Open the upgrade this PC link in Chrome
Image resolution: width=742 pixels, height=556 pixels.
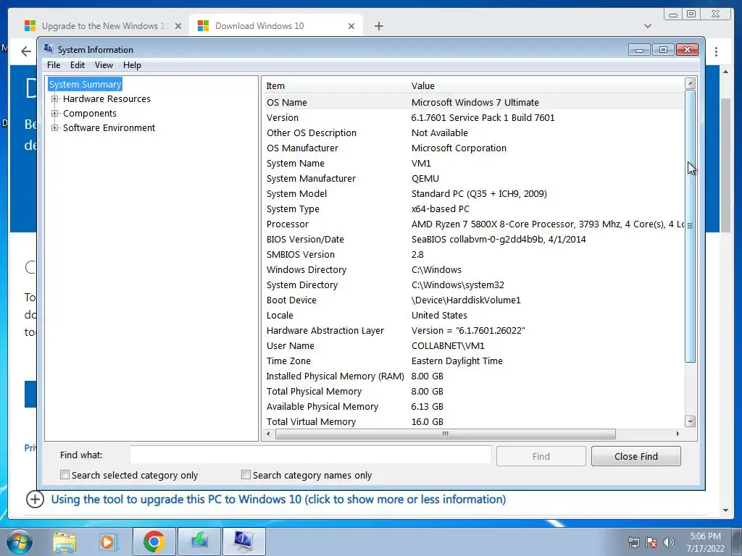(278, 500)
